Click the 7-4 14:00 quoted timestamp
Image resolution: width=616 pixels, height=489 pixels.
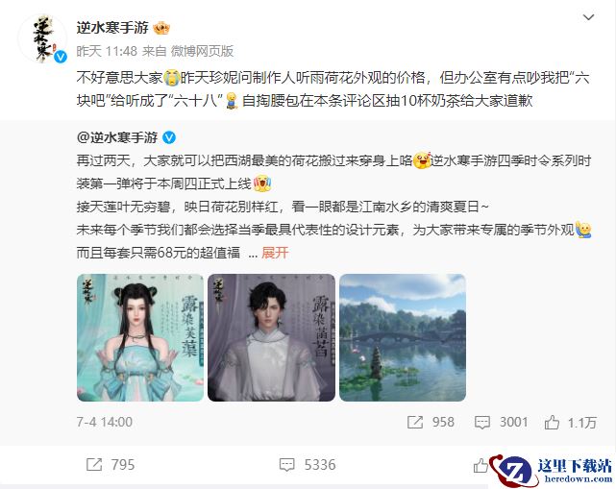[x=105, y=422]
